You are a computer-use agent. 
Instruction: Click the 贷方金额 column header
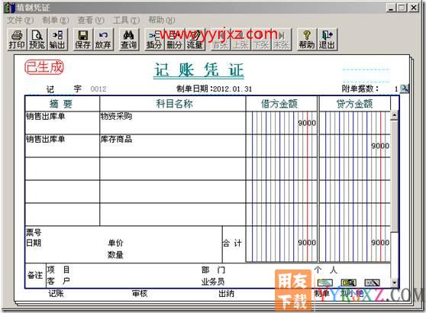pos(354,104)
